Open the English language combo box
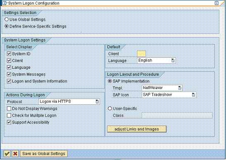226x160 pixels. [x=156, y=61]
